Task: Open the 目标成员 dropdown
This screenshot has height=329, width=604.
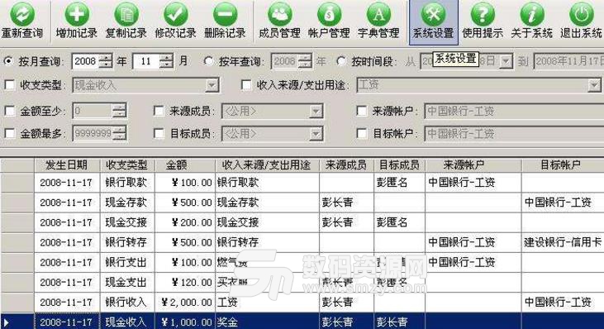Action: click(x=316, y=134)
